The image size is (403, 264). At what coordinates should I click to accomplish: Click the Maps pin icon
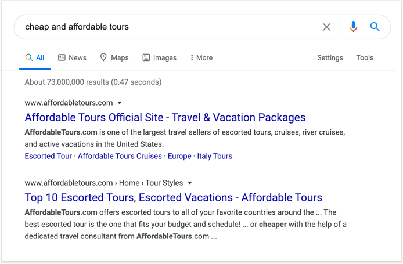coord(103,57)
